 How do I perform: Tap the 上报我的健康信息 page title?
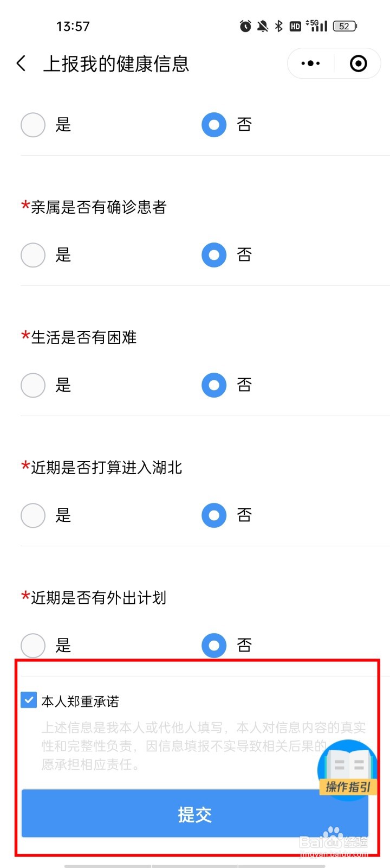116,63
